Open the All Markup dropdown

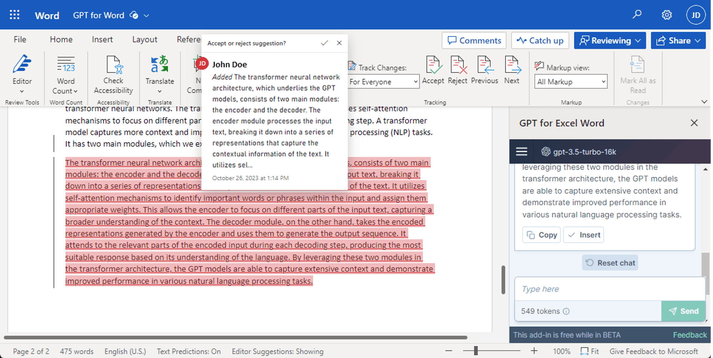(x=570, y=82)
